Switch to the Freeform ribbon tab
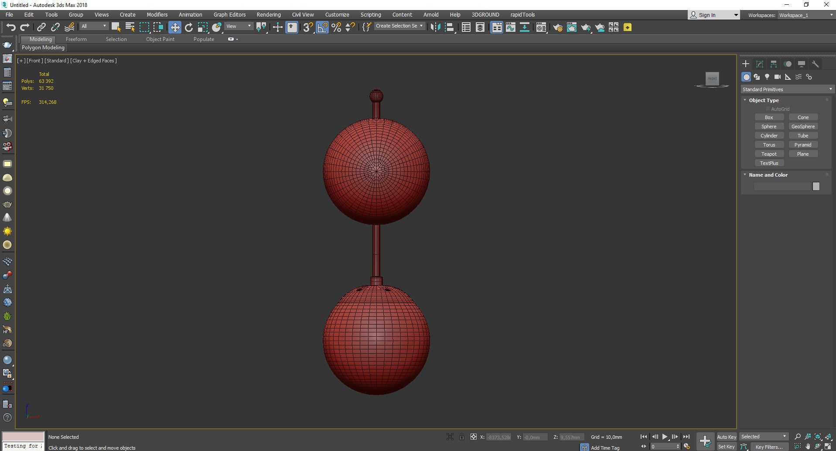The image size is (836, 451). (76, 39)
